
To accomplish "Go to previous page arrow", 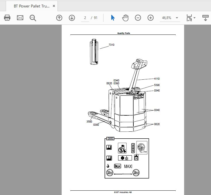I will (59, 18).
